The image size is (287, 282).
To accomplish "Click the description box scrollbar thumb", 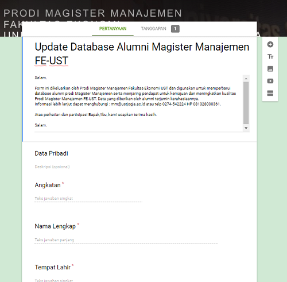I will click(x=246, y=103).
